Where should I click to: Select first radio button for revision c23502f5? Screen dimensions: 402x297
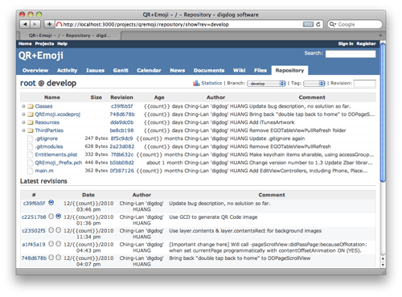pyautogui.click(x=51, y=230)
